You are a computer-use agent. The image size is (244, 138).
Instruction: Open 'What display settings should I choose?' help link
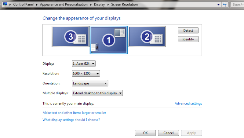pyautogui.click(x=71, y=120)
